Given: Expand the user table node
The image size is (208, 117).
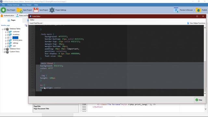Looking at the screenshot, I should point(6,46).
